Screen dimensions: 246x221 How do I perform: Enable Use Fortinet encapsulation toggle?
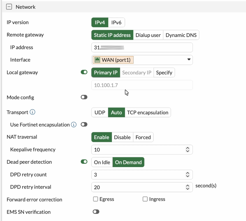coord(84,125)
